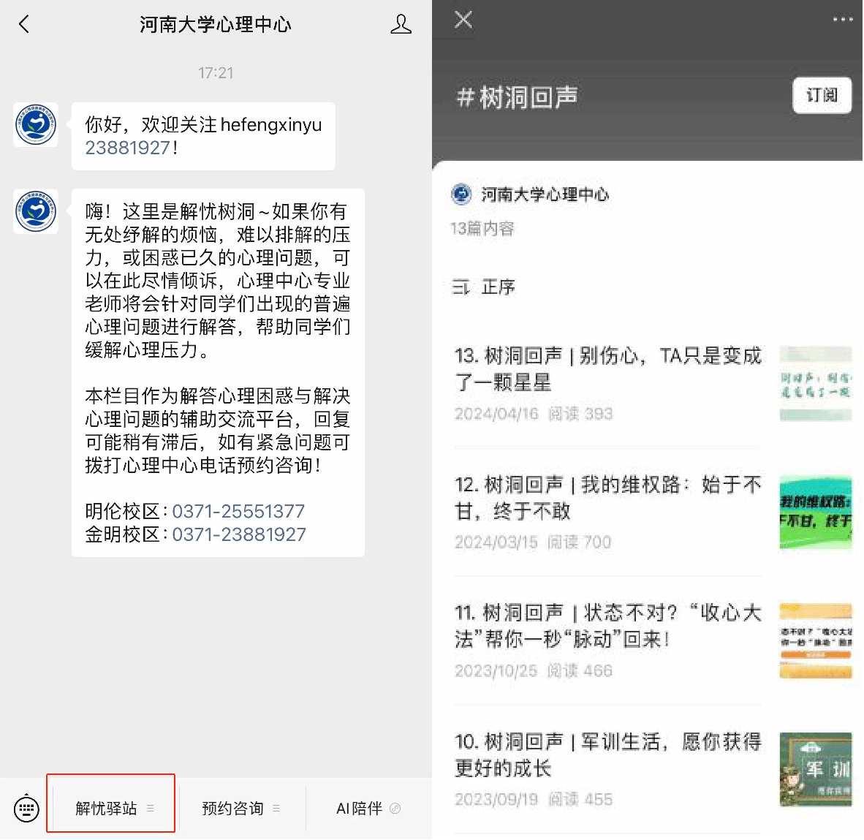Viewport: 864px width, 840px height.
Task: Open thumbnail for 我的维权路 article
Action: click(x=815, y=512)
